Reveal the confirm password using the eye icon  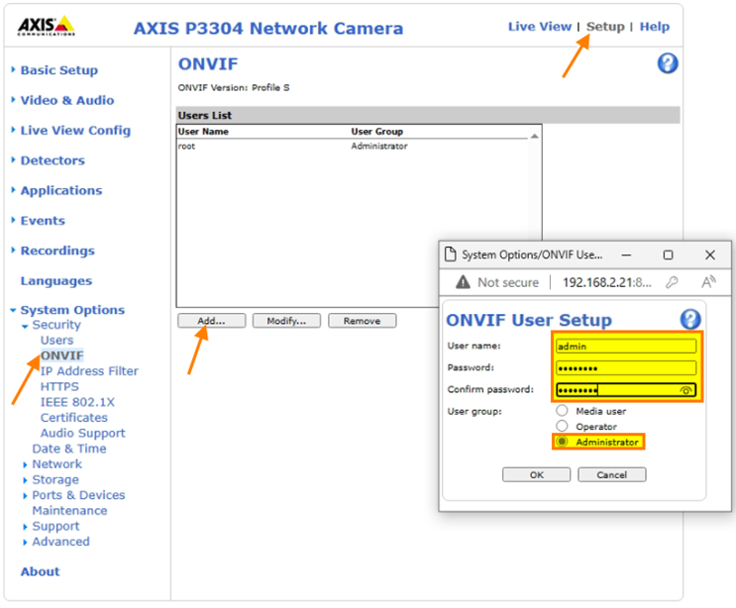click(685, 390)
